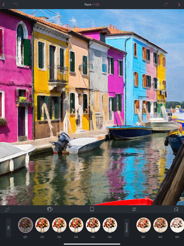The height and width of the screenshot is (246, 184).
Task: Apply the O2 oil preset
Action: (42, 225)
